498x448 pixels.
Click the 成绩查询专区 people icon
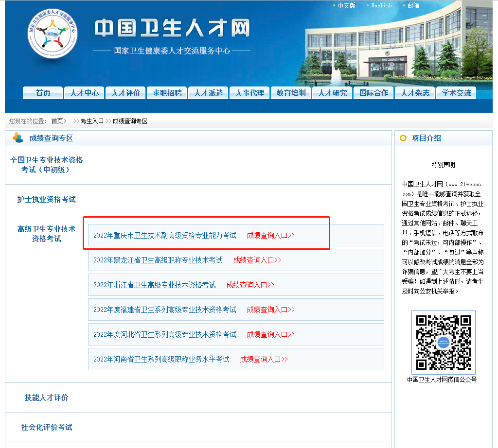click(18, 138)
